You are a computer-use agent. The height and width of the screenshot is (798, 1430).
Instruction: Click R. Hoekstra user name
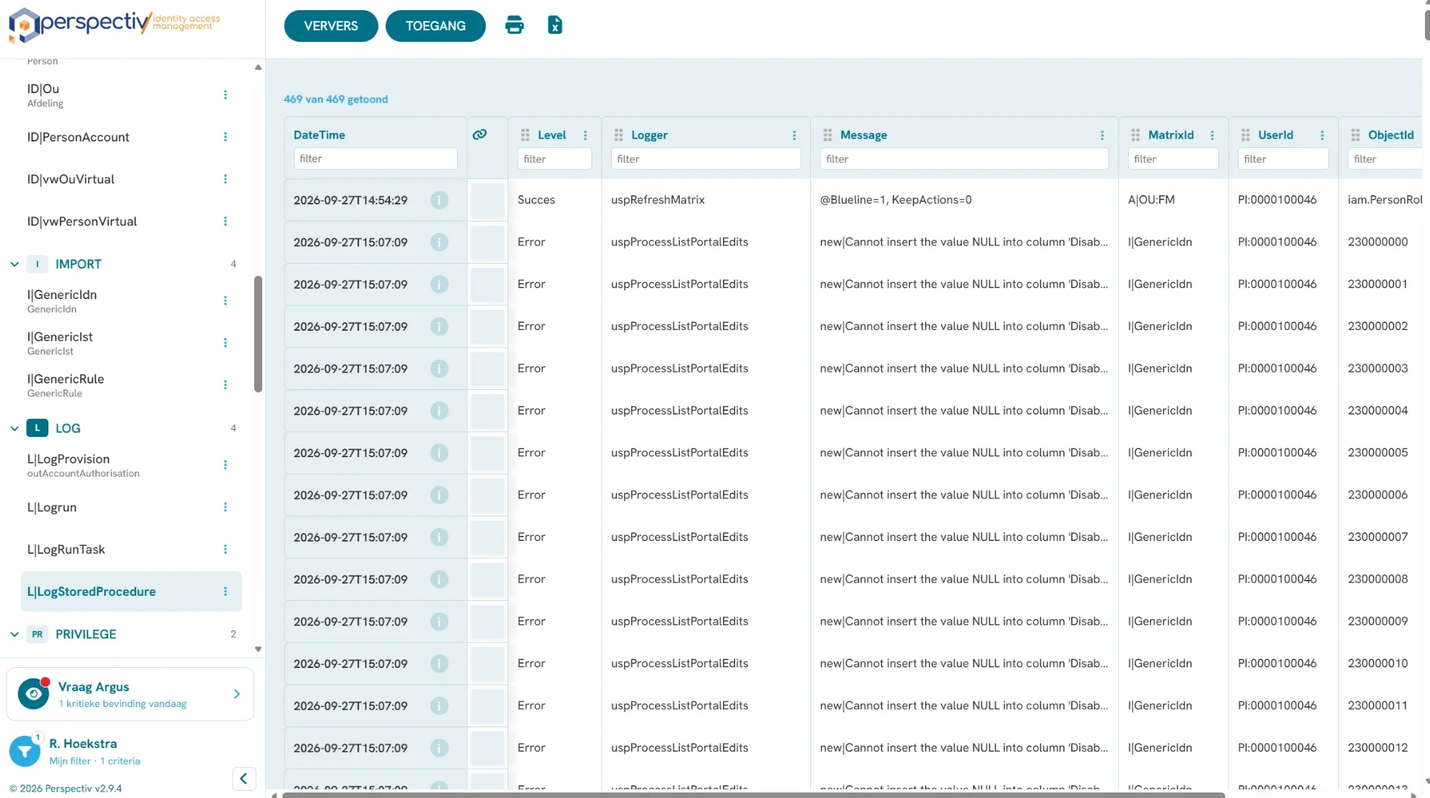click(x=83, y=743)
